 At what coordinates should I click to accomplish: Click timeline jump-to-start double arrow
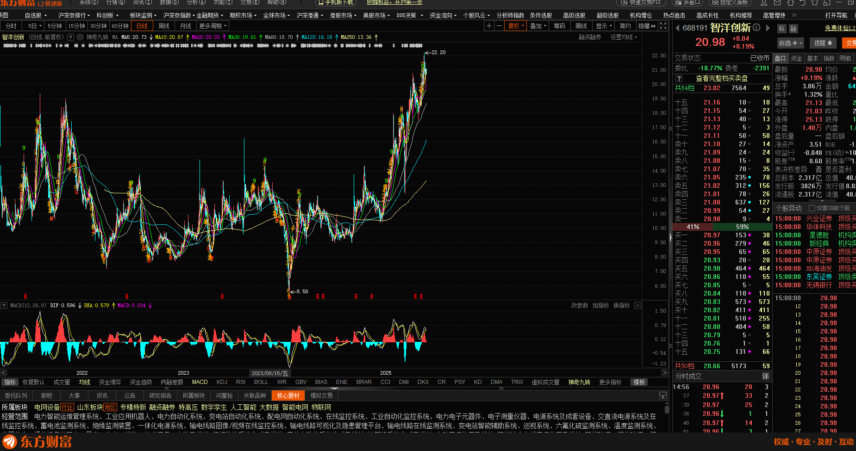[x=4, y=372]
